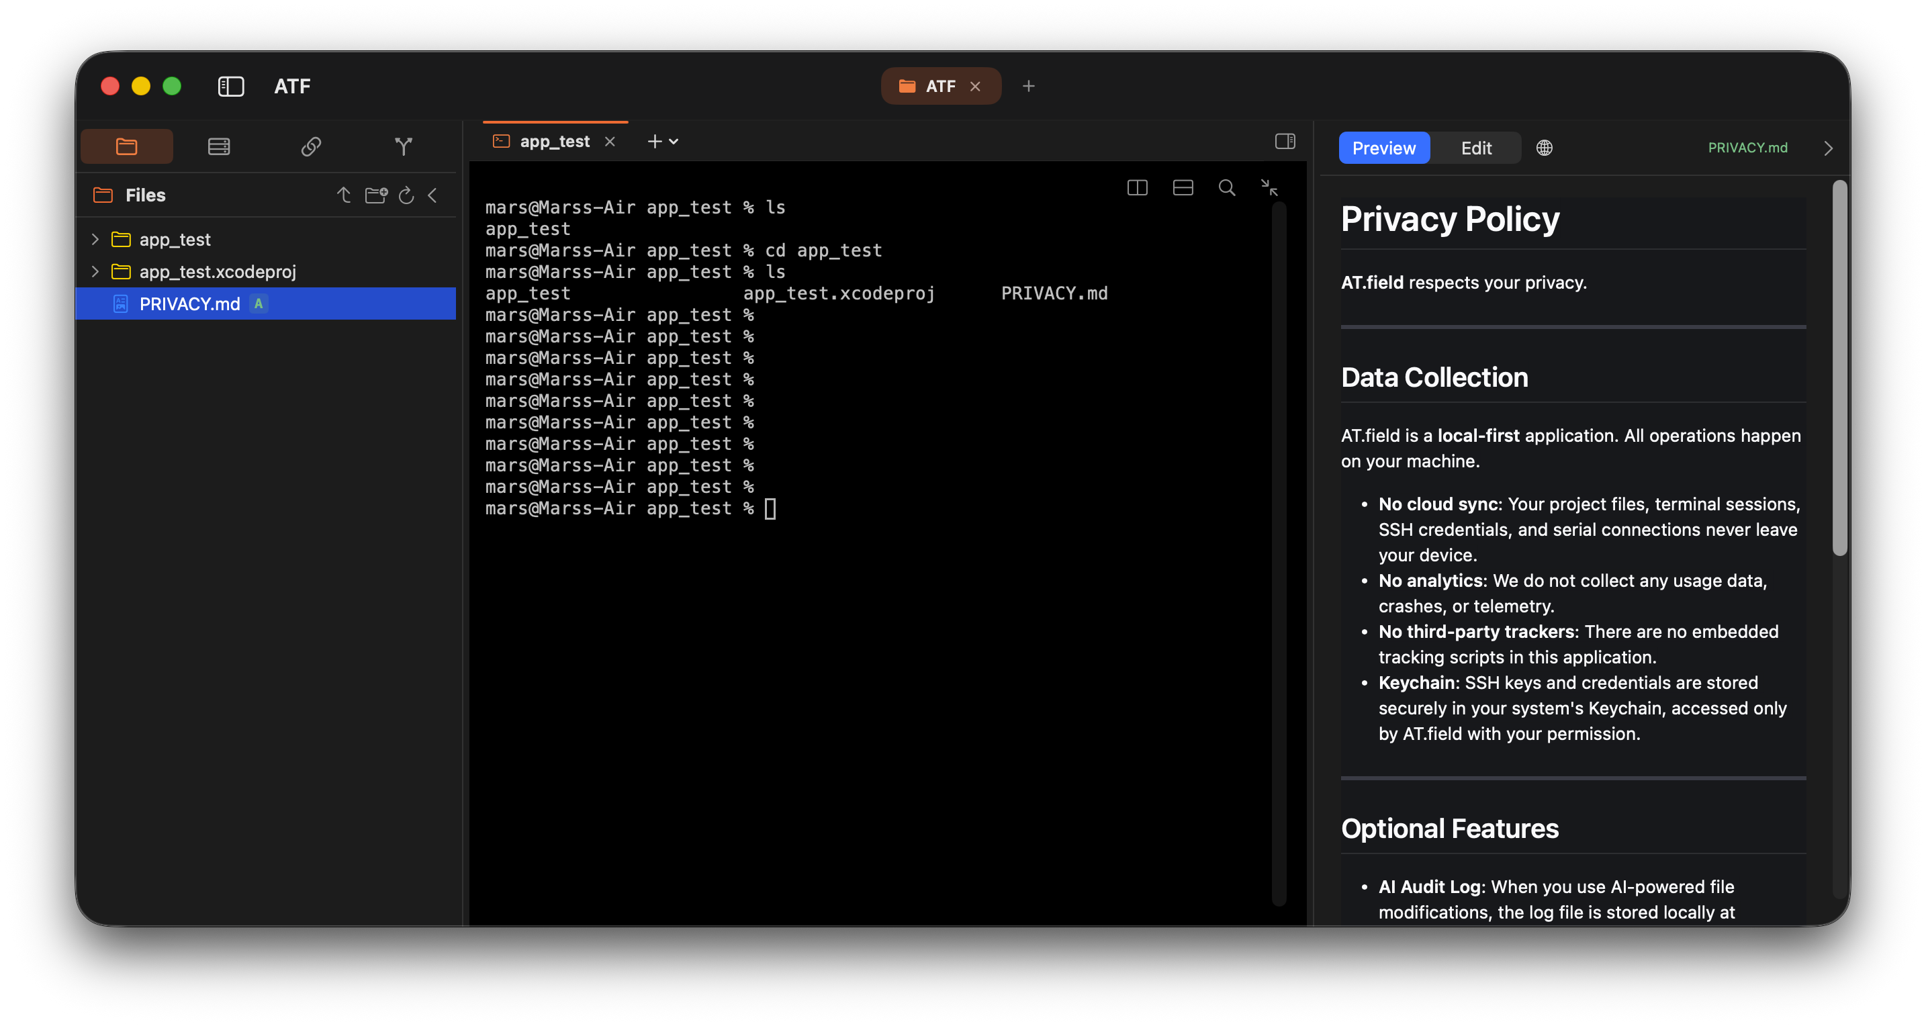Screen dimensions: 1926x1026
Task: Click the A status badge on PRIVACY.md
Action: (x=258, y=304)
